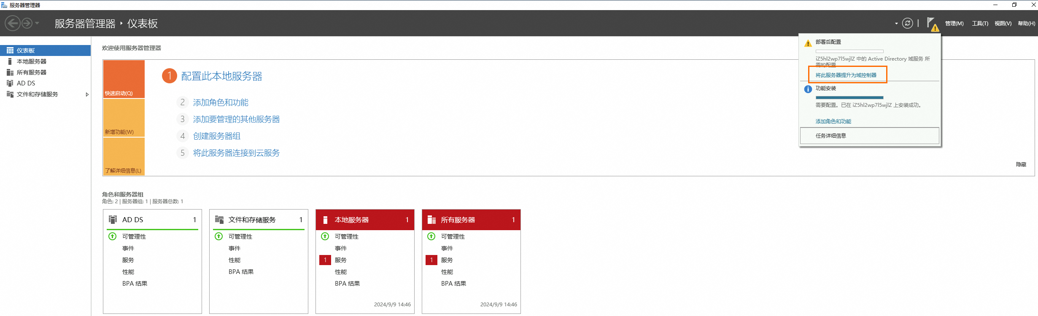Click the 添加角色和功能 welcome link
Image resolution: width=1038 pixels, height=316 pixels.
[x=221, y=102]
